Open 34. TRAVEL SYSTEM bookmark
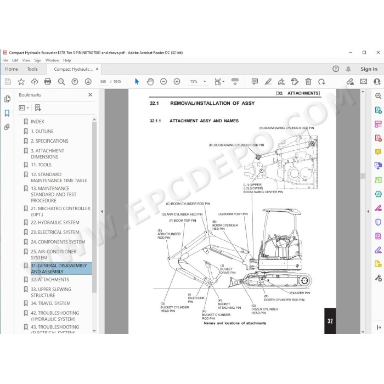 (x=50, y=303)
